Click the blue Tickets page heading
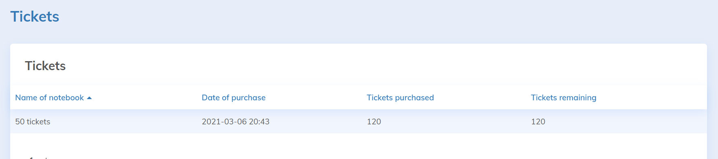Screen dimensions: 718x159 [x=35, y=17]
